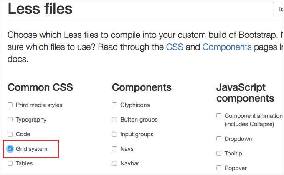Tick the Input groups checkbox
284x175 pixels.
coord(114,134)
